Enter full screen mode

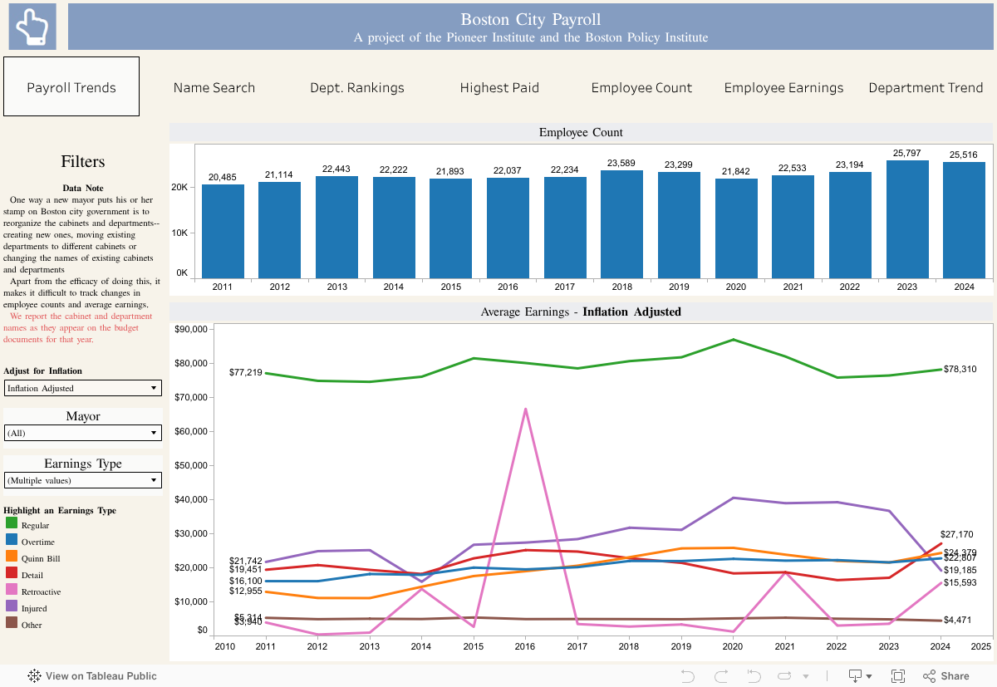pos(898,676)
